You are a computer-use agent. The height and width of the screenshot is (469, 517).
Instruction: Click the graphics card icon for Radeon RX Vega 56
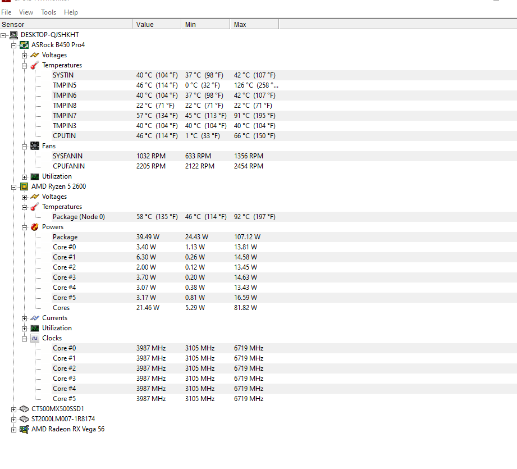point(24,429)
